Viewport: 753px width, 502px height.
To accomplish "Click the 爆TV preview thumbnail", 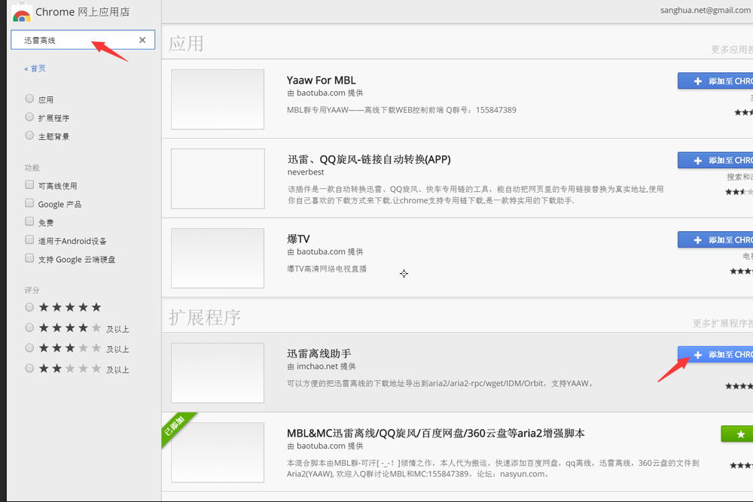I will click(x=217, y=257).
